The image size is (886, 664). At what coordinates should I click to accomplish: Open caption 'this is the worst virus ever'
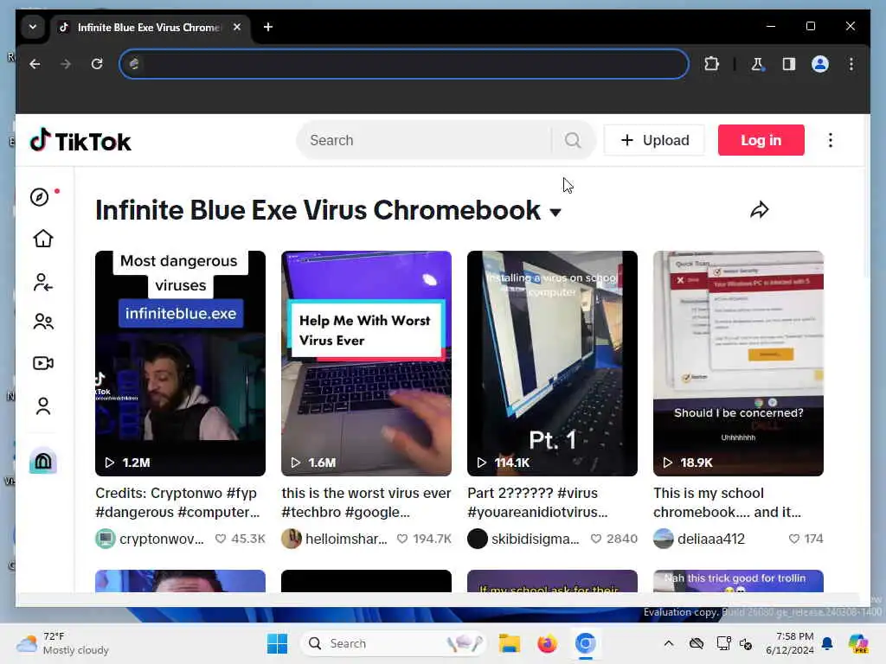[366, 502]
